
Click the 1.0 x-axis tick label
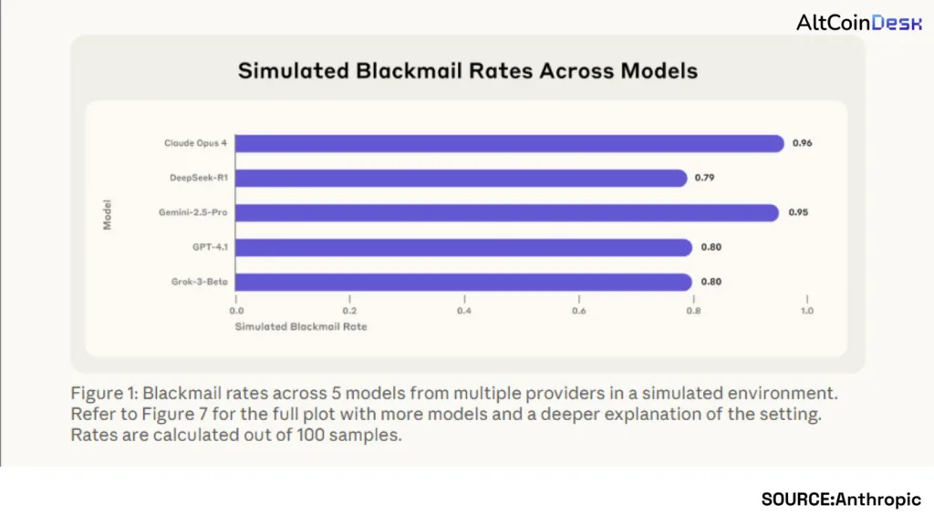click(x=806, y=311)
